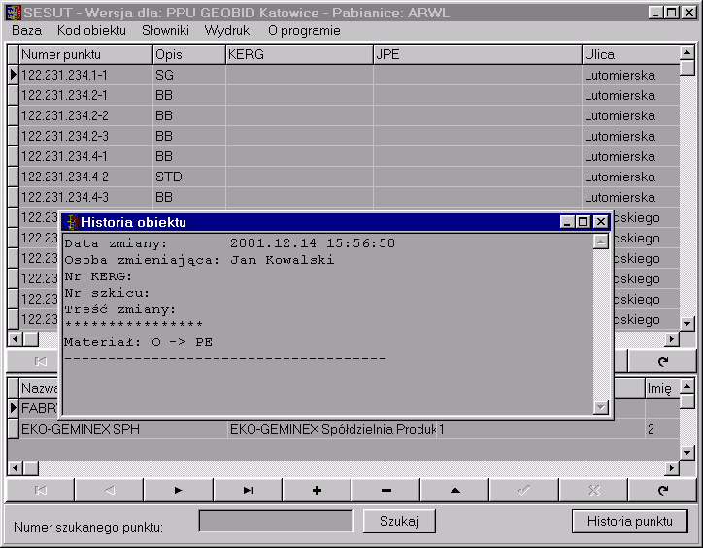Image resolution: width=703 pixels, height=548 pixels.
Task: Open the Słowniki menu
Action: 165,30
